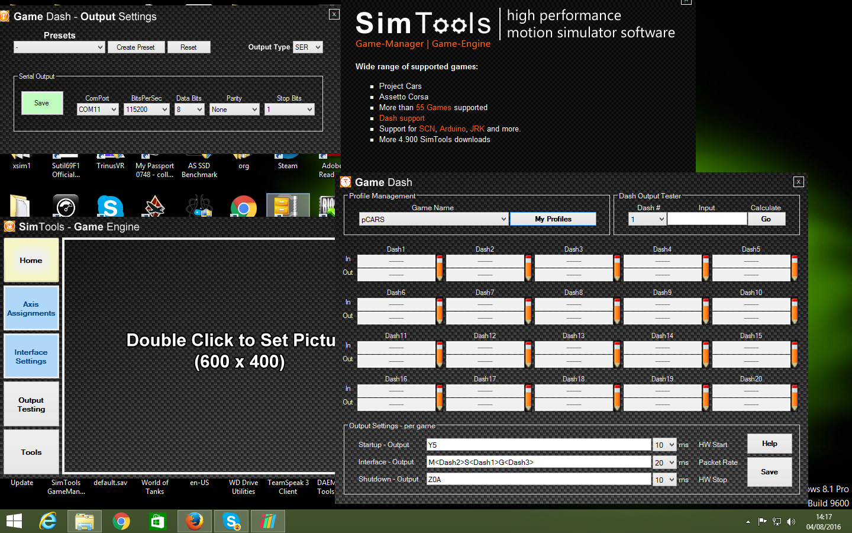Open the Output Testing section
Viewport: 852px width, 533px height.
[31, 404]
